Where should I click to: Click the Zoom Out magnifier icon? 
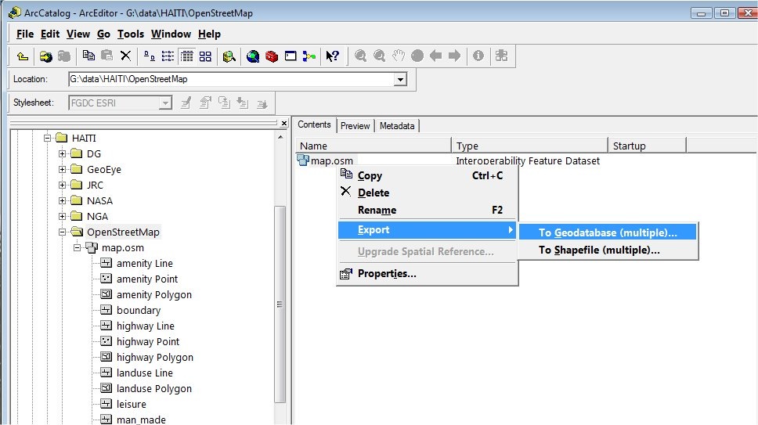click(x=380, y=56)
